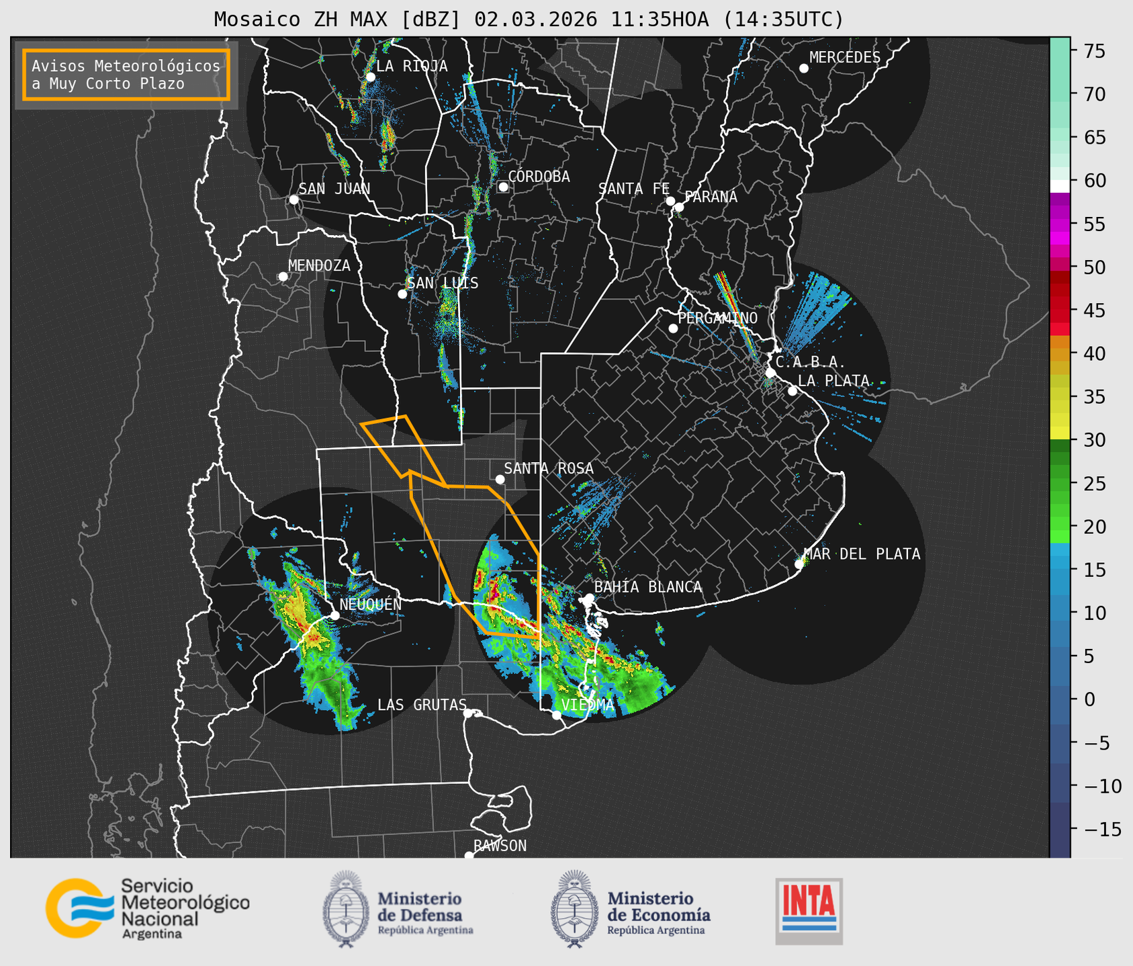Click the C.A.B.A. city marker dot

770,373
